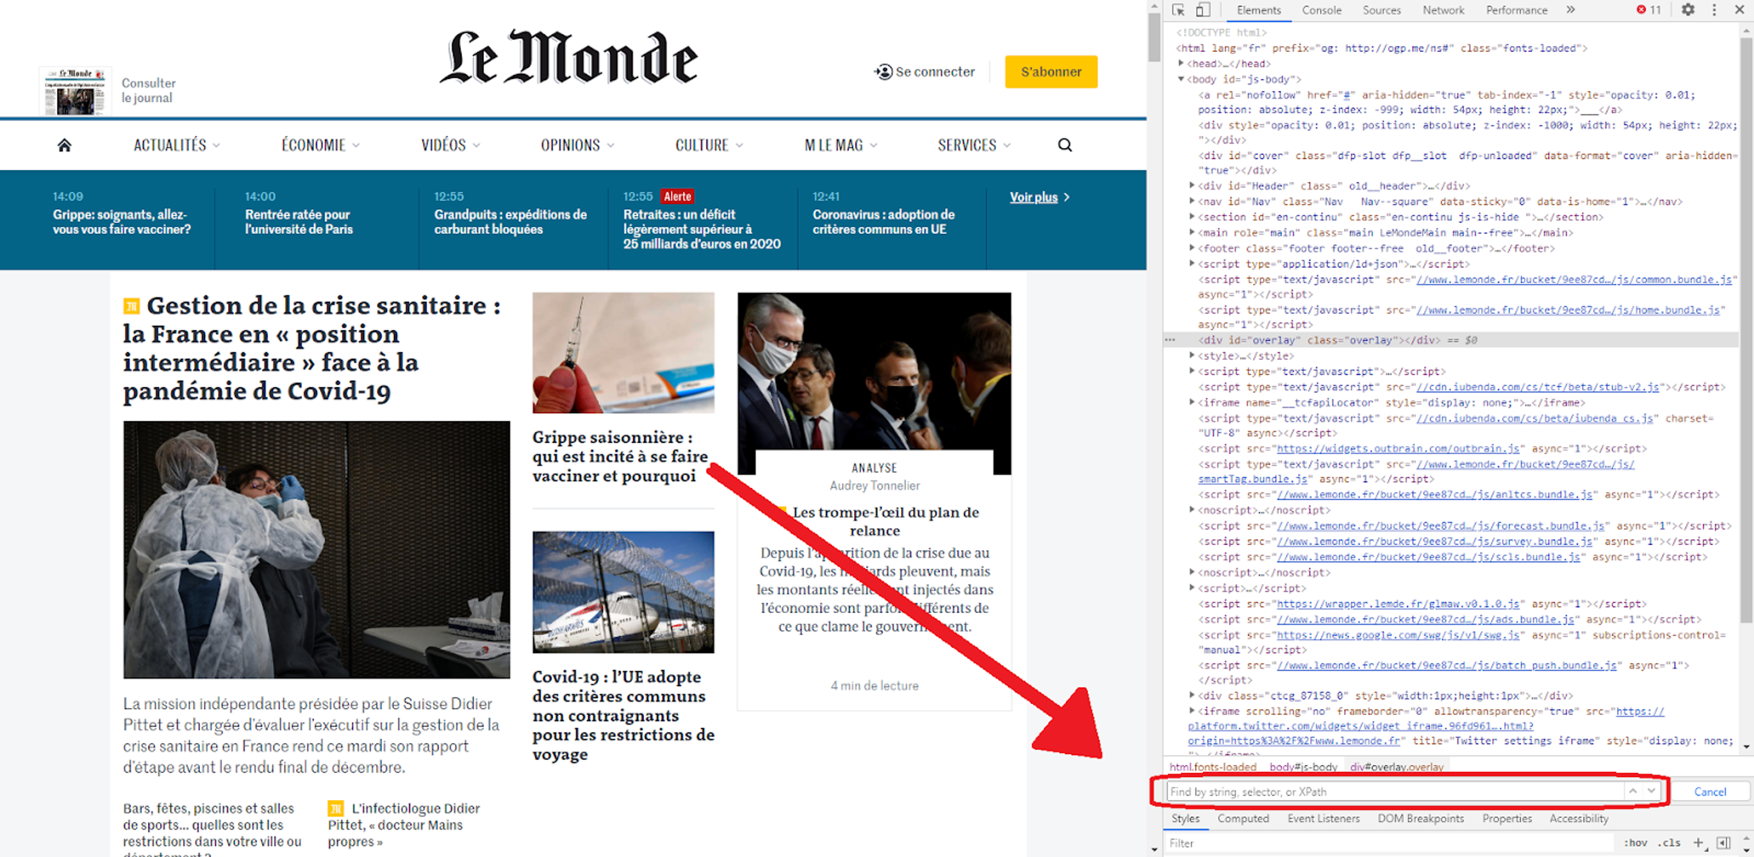
Task: Open the ACTUALITÉS dropdown menu
Action: click(176, 145)
